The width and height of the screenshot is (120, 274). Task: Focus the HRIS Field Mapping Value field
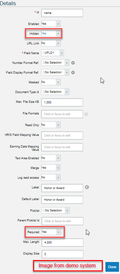(62, 136)
